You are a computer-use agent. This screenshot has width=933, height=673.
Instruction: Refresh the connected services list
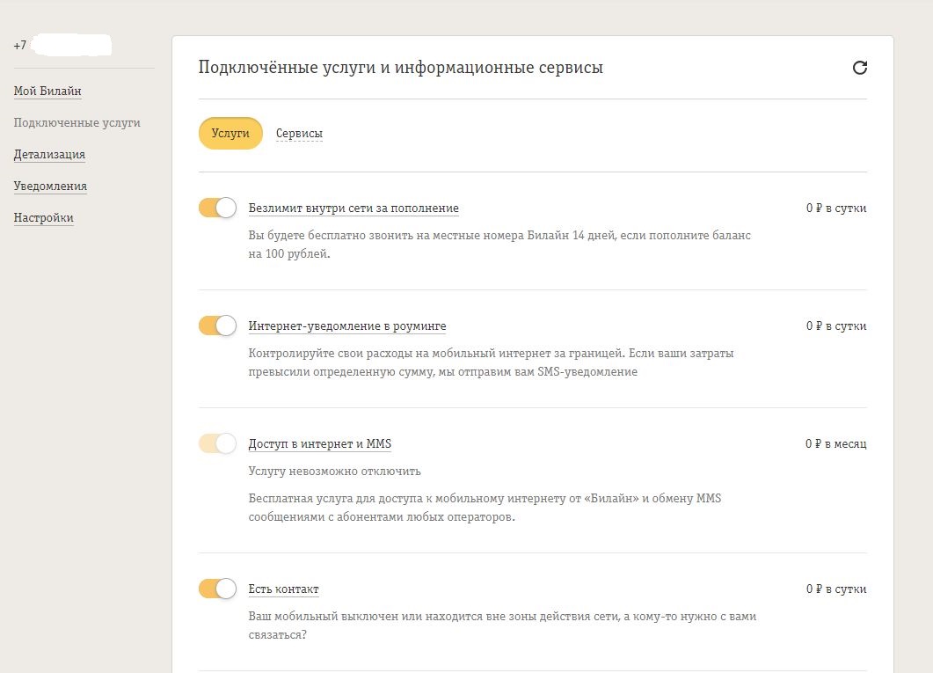click(x=860, y=68)
